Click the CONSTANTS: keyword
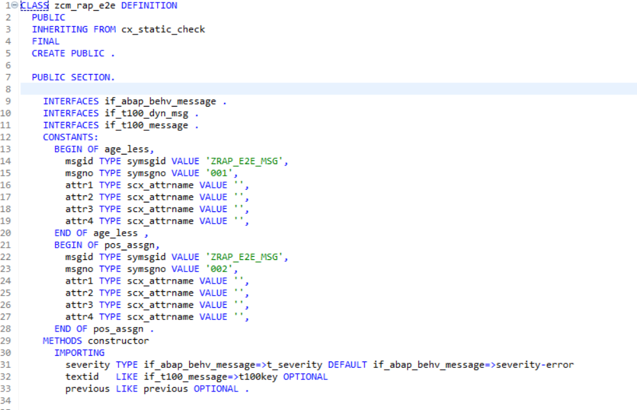This screenshot has height=410, width=637. 70,137
